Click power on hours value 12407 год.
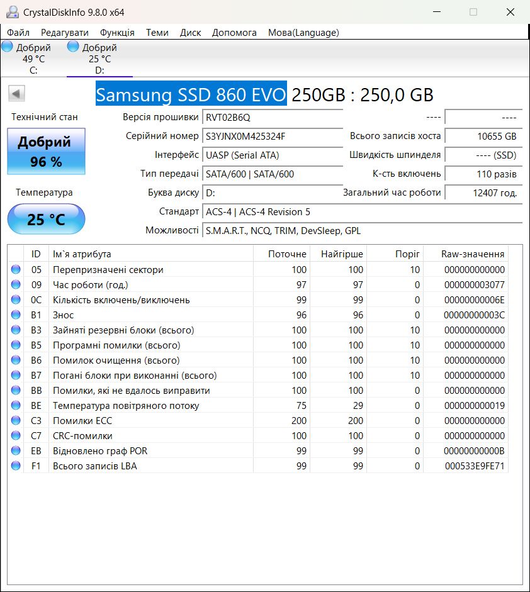The image size is (530, 592). click(x=483, y=193)
